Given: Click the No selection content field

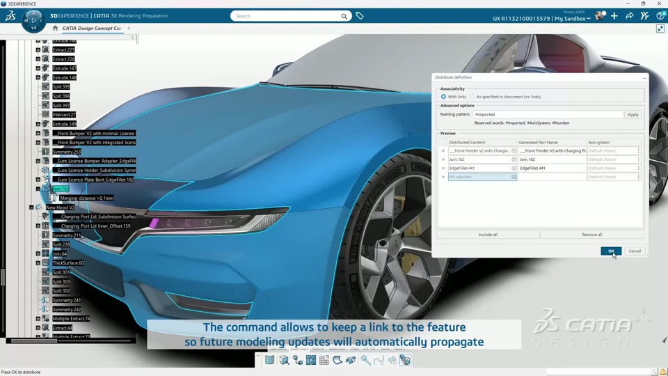Looking at the screenshot, I should pos(482,177).
